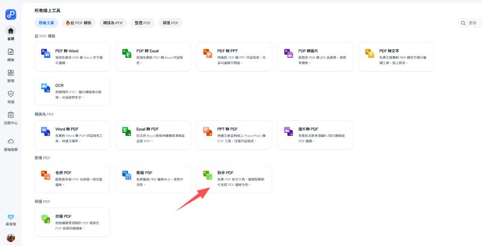Open the PPT 轉 PDF tool icon

pos(207,132)
